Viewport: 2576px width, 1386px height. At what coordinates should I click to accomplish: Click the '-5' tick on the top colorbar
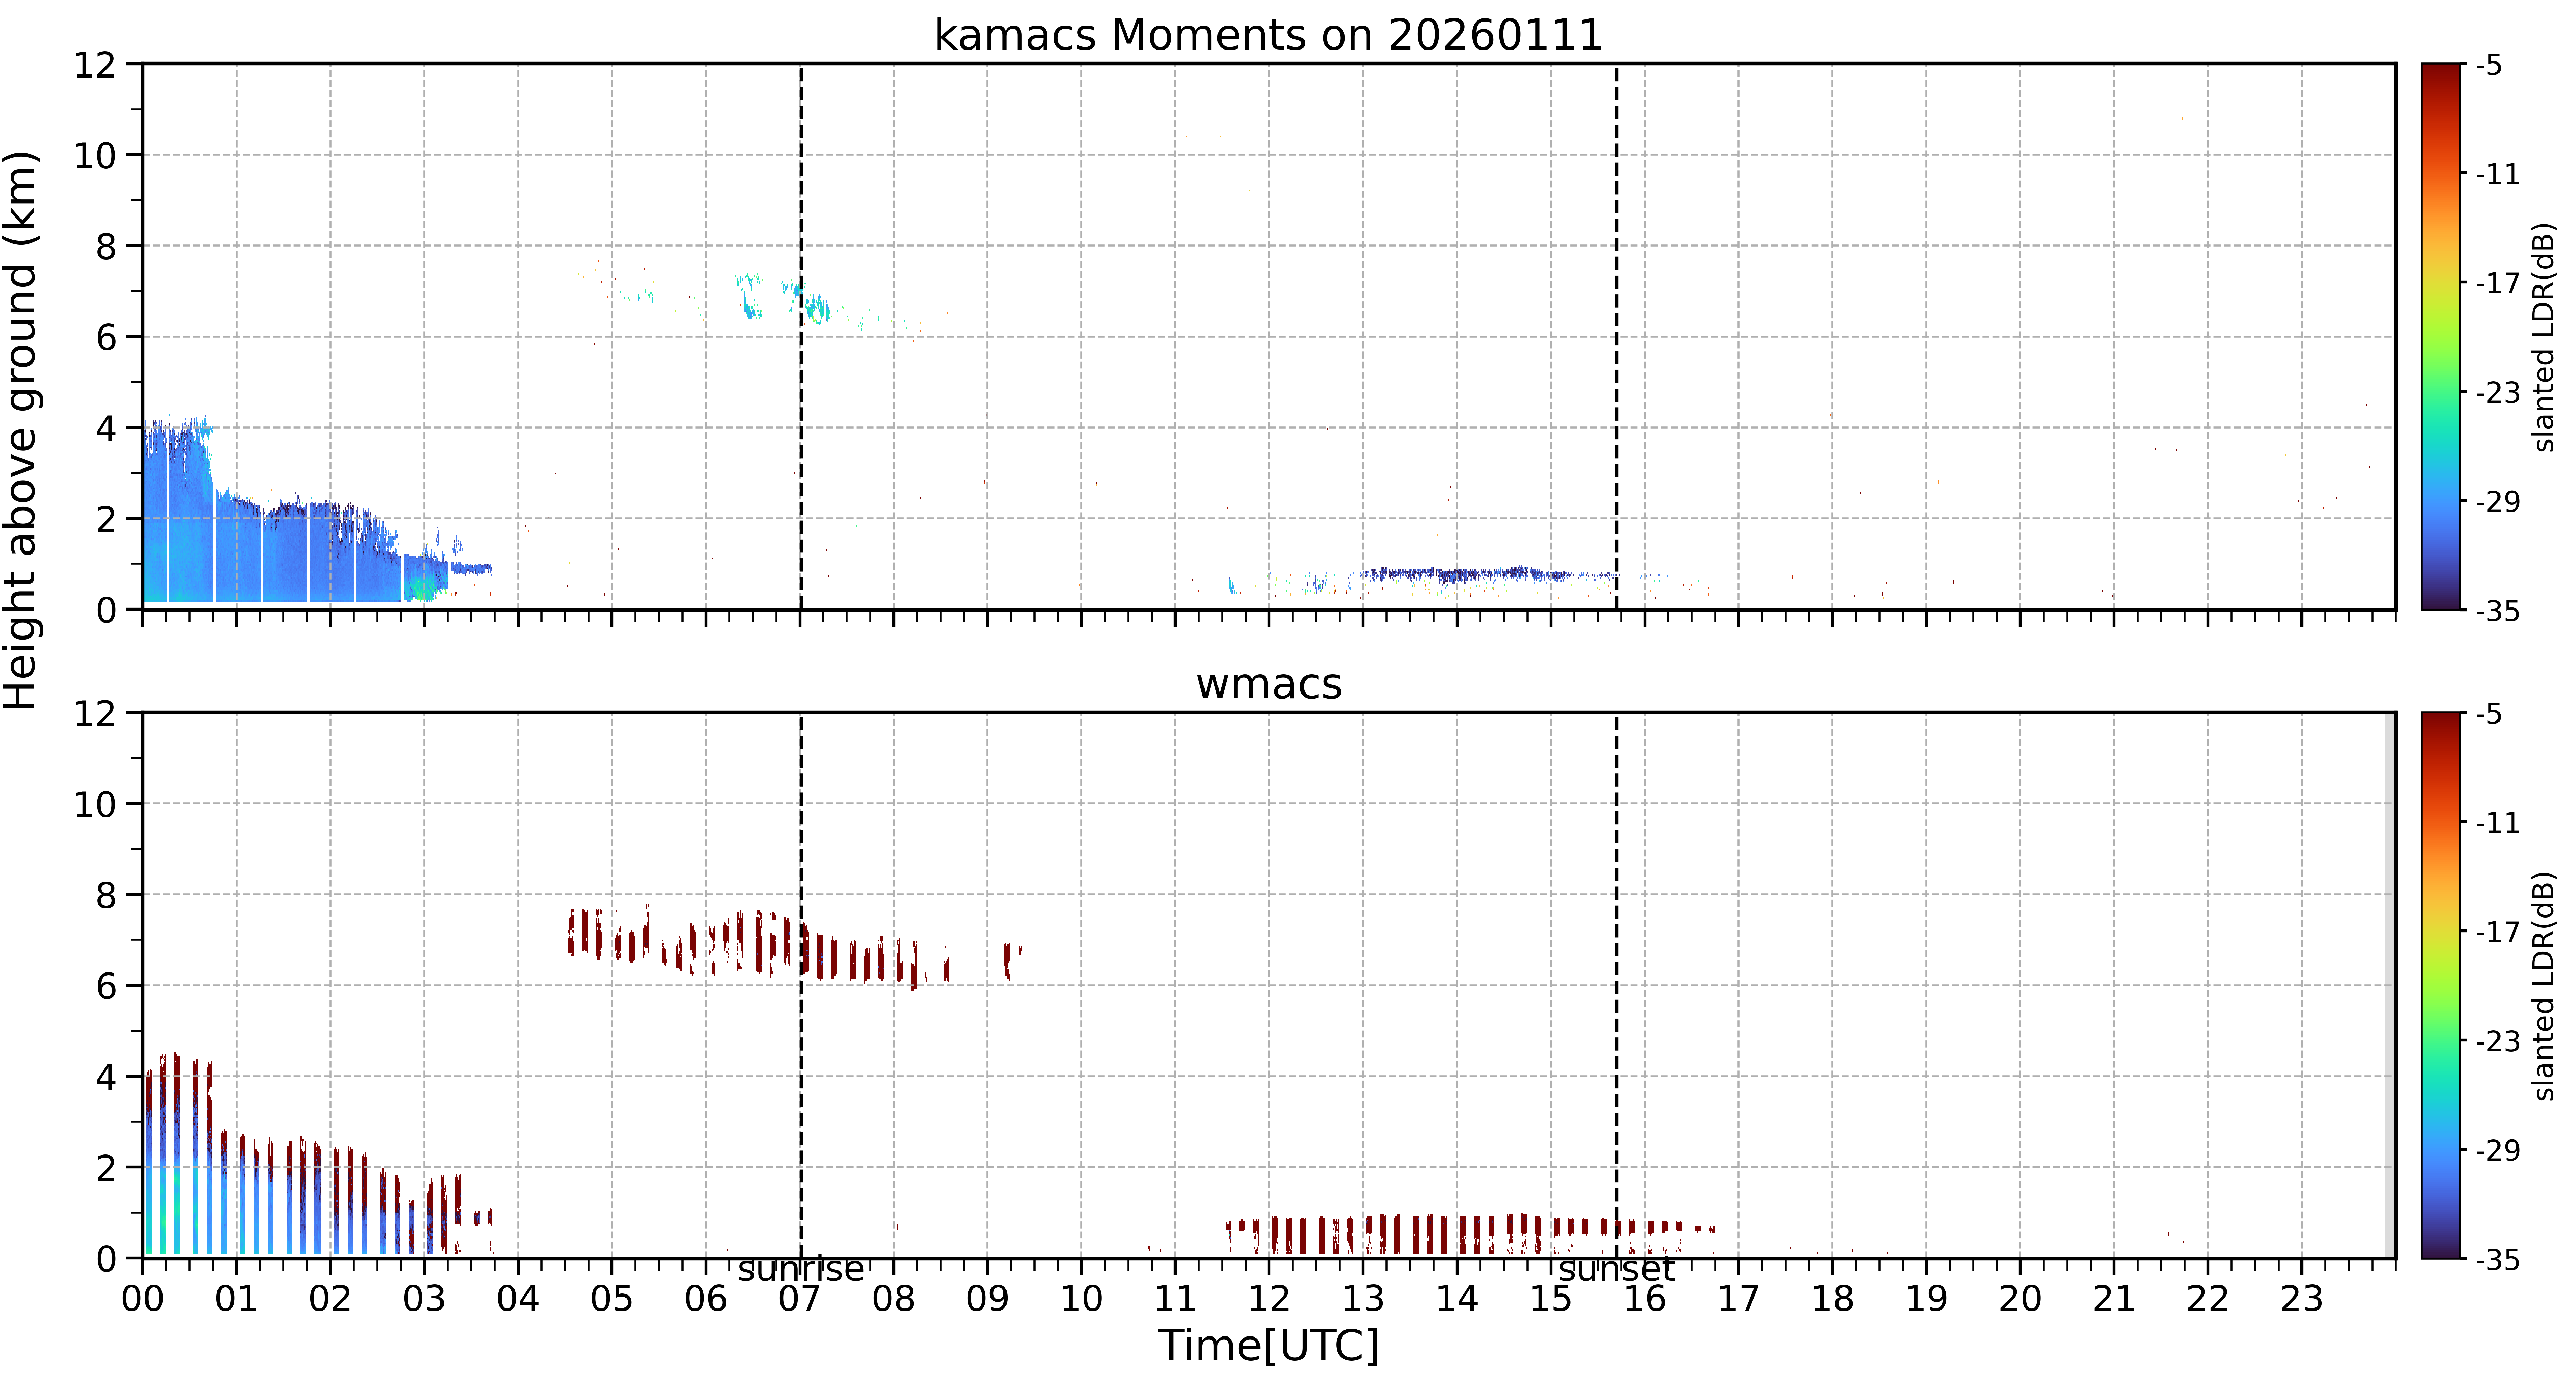click(x=2489, y=66)
